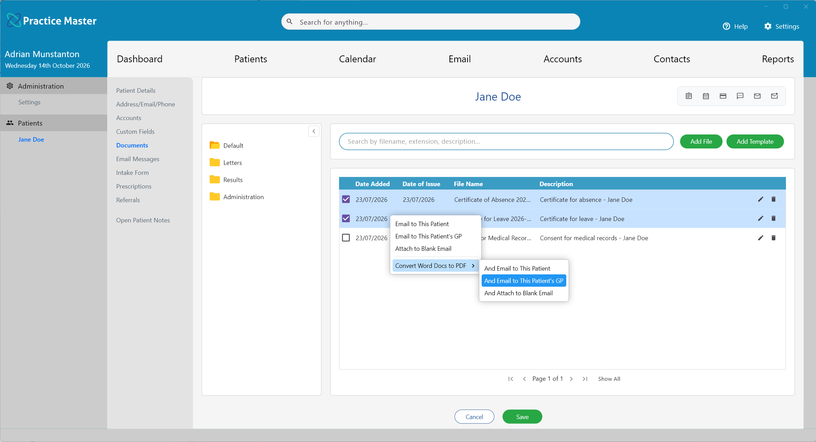This screenshot has height=442, width=816.
Task: Click the Cancel button
Action: (x=474, y=417)
